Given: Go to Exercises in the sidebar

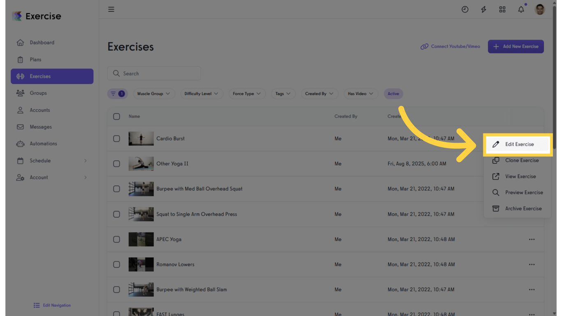Looking at the screenshot, I should point(52,76).
